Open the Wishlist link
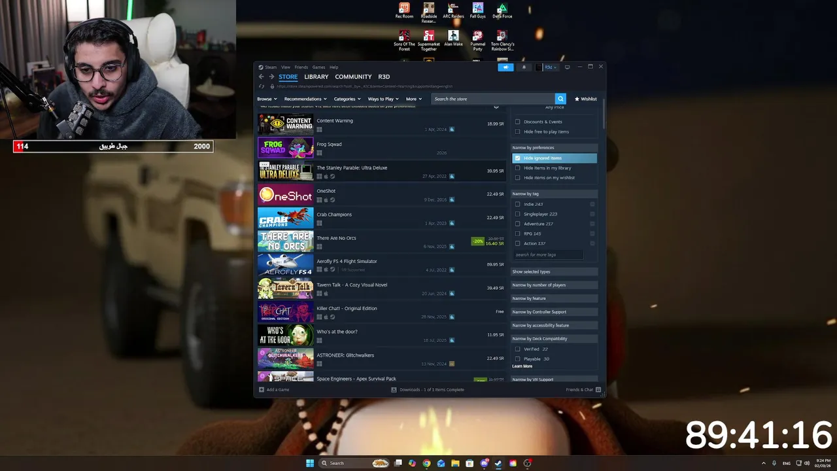 pos(585,99)
